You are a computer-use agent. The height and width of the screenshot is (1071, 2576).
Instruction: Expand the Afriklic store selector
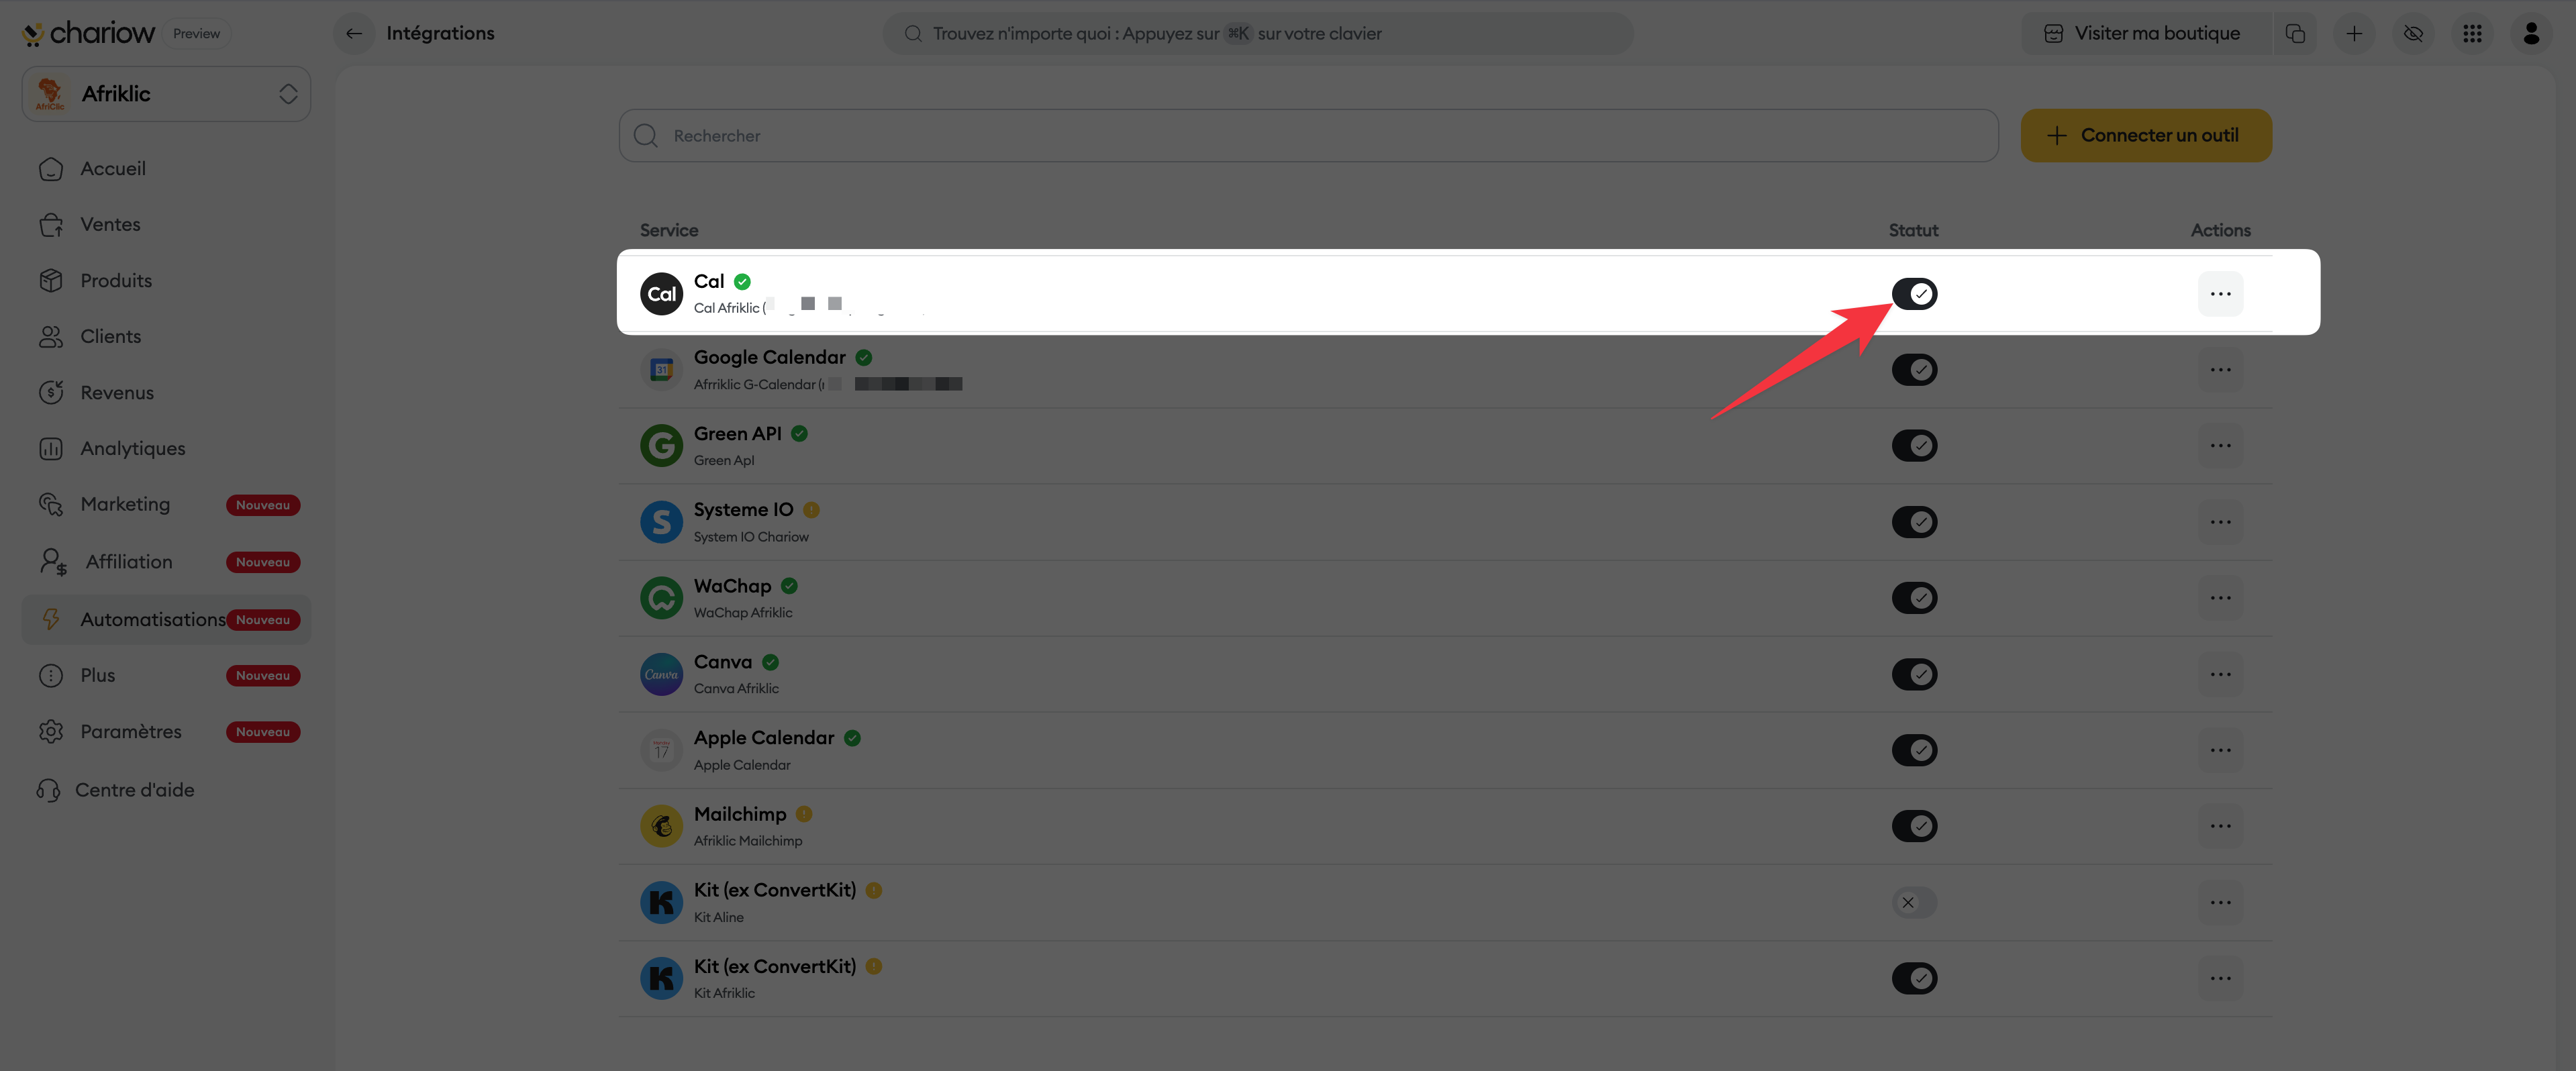coord(166,94)
